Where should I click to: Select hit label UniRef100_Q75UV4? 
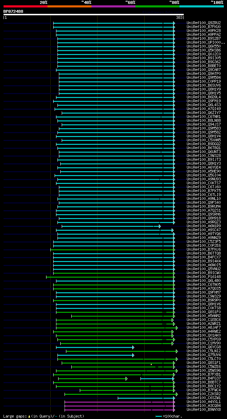pos(204,355)
